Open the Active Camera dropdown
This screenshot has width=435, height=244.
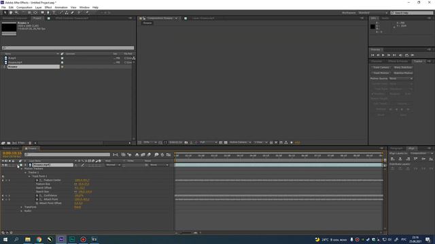(240, 142)
